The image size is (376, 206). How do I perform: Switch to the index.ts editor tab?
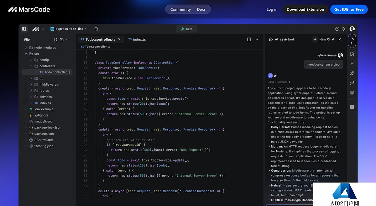click(x=137, y=40)
